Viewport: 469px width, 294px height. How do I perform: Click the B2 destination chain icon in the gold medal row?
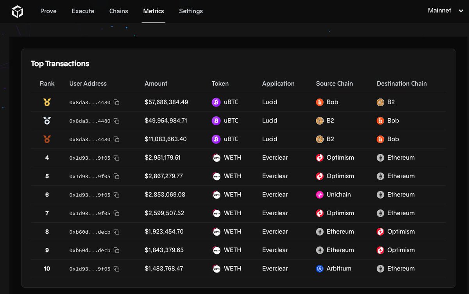coord(380,102)
